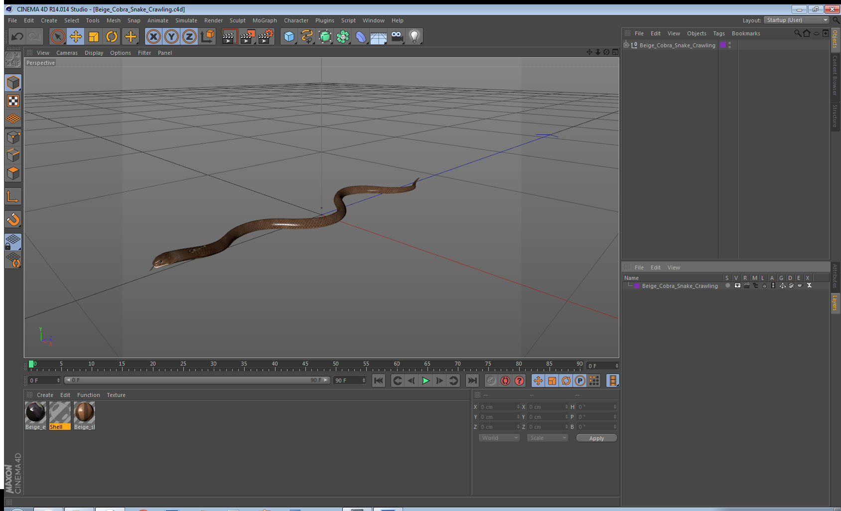Image resolution: width=841 pixels, height=511 pixels.
Task: Click the Apply button
Action: point(596,438)
